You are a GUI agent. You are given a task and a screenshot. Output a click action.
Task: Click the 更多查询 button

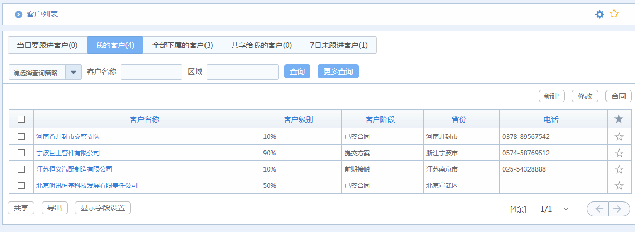tap(338, 72)
